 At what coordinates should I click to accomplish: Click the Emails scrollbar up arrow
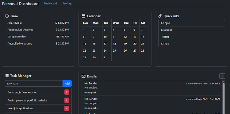click(x=224, y=81)
